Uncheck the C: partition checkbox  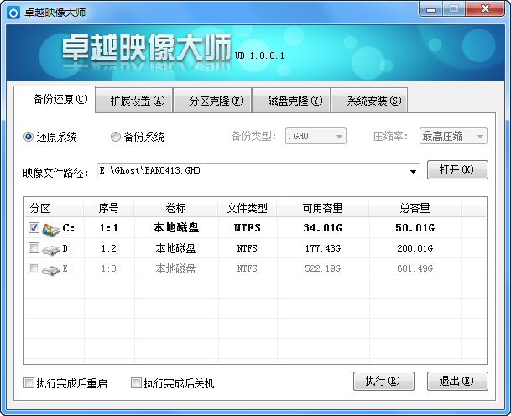tap(34, 227)
